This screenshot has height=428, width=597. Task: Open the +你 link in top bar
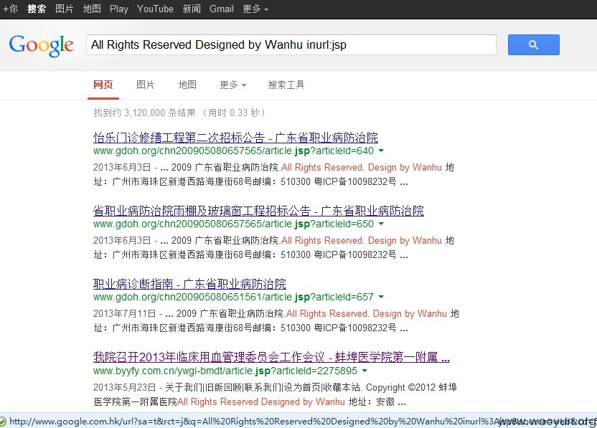point(10,9)
